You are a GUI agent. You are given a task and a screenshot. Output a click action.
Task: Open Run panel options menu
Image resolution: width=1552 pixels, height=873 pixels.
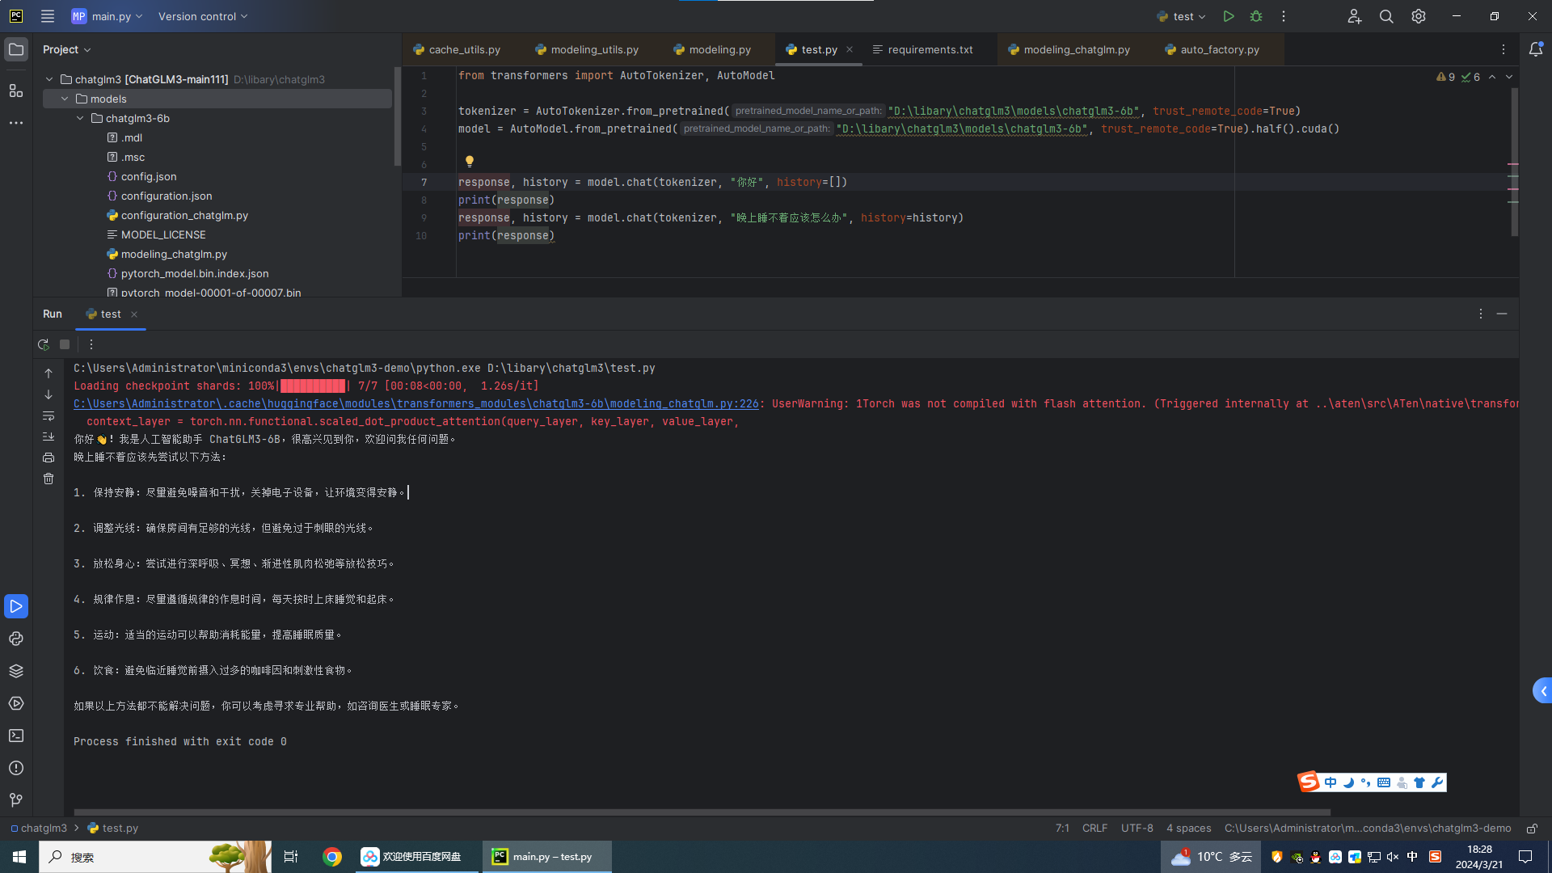(x=1481, y=314)
